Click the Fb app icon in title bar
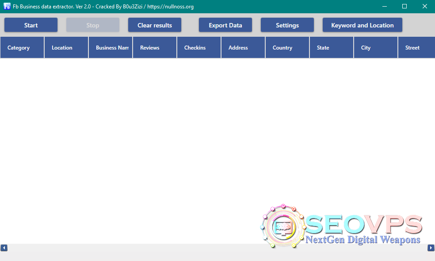435x261 pixels. point(7,6)
